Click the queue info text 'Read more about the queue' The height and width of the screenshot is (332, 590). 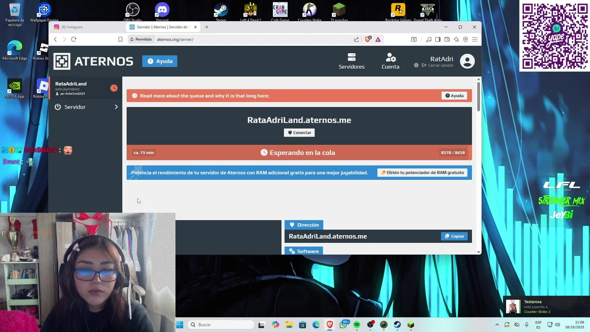[205, 96]
